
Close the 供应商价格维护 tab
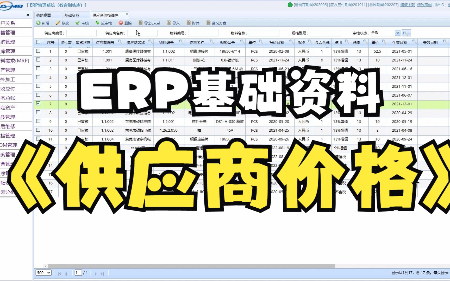point(127,14)
